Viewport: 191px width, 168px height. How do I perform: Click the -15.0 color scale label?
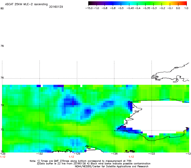pyautogui.click(x=89, y=8)
